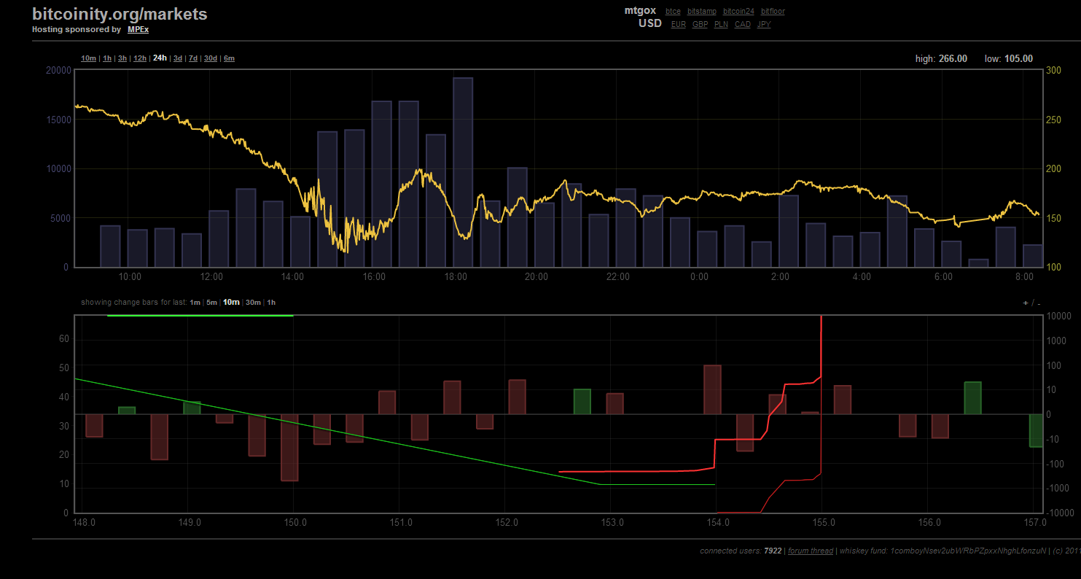This screenshot has height=579, width=1081.
Task: Switch to the 3d chart view
Action: (177, 58)
